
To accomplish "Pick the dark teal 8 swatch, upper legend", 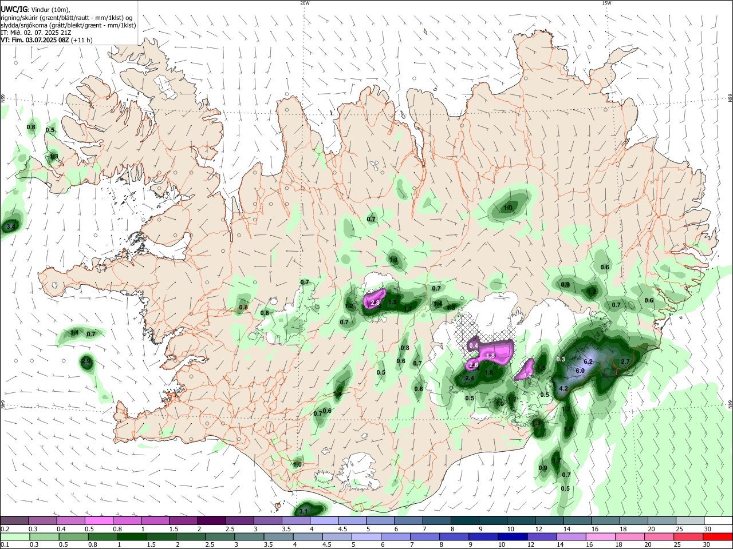I will click(464, 520).
